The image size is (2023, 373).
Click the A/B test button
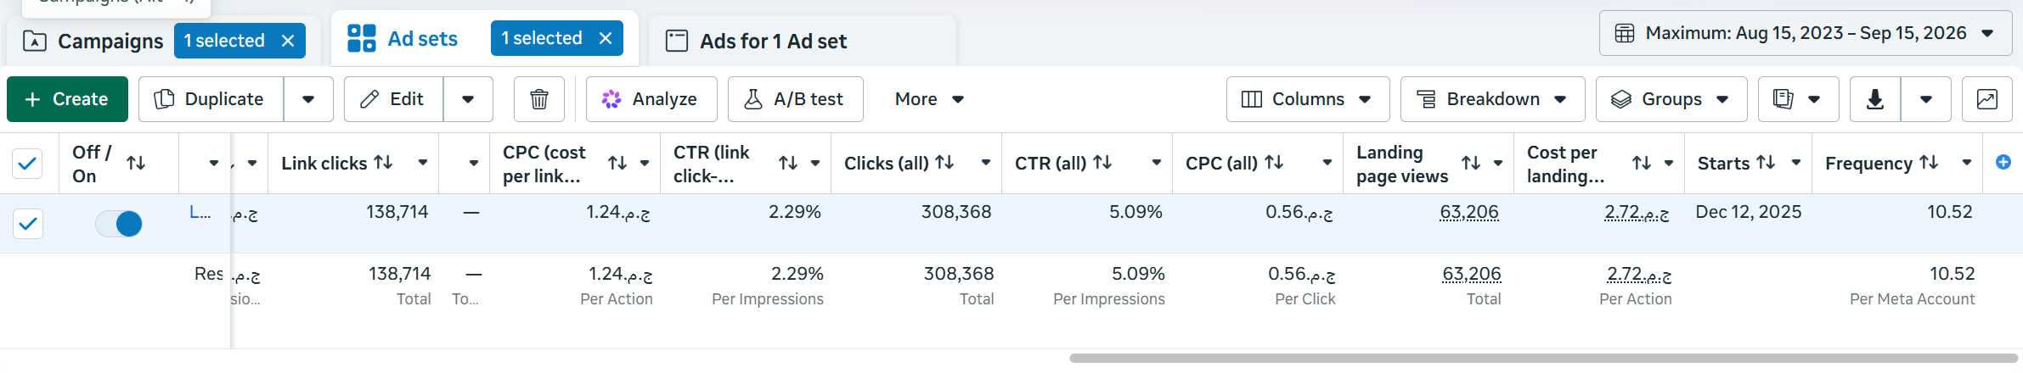tap(795, 99)
